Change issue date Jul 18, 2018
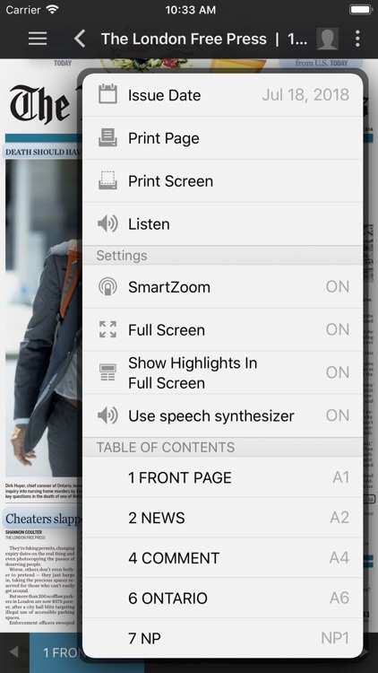Viewport: 378px width, 673px height. tap(305, 95)
